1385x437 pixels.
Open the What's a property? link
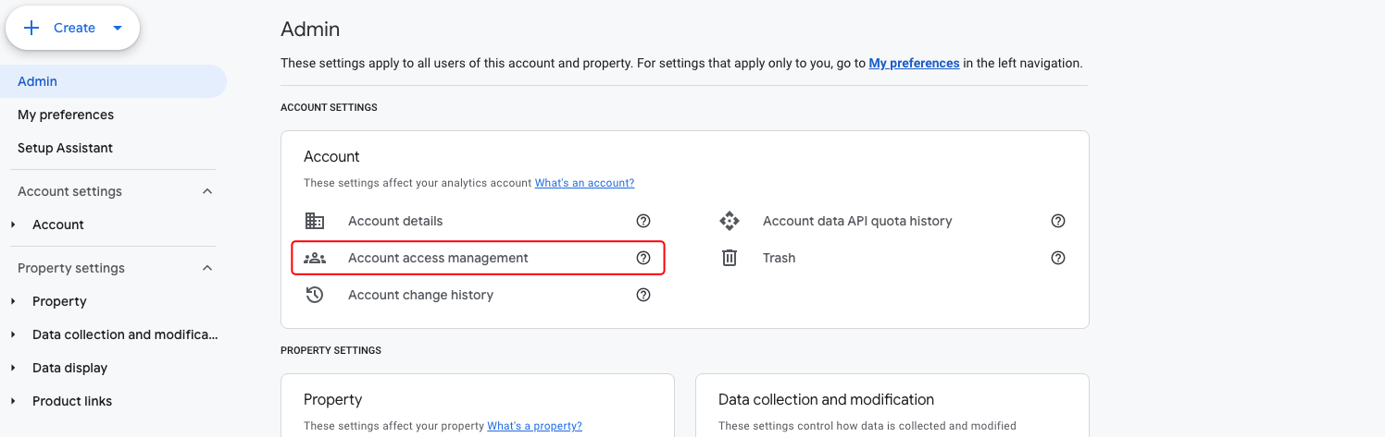[x=534, y=426]
